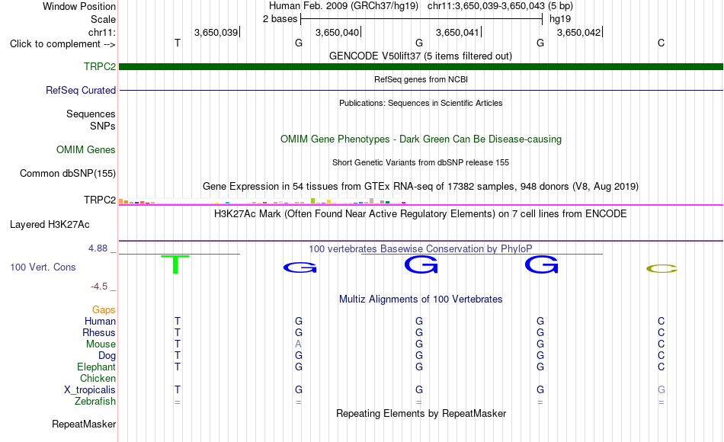Click the Chicken alignment row label
724x442 pixels.
coord(98,378)
